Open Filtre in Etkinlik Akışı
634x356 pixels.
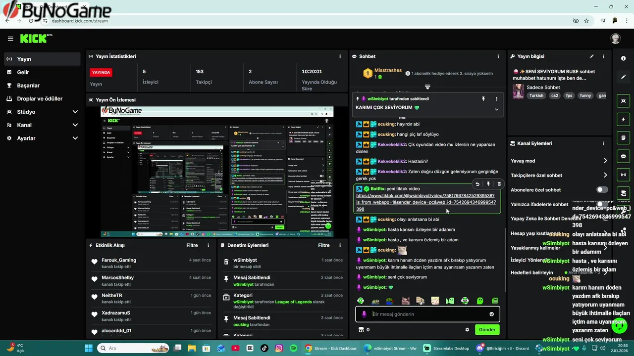[x=192, y=245]
